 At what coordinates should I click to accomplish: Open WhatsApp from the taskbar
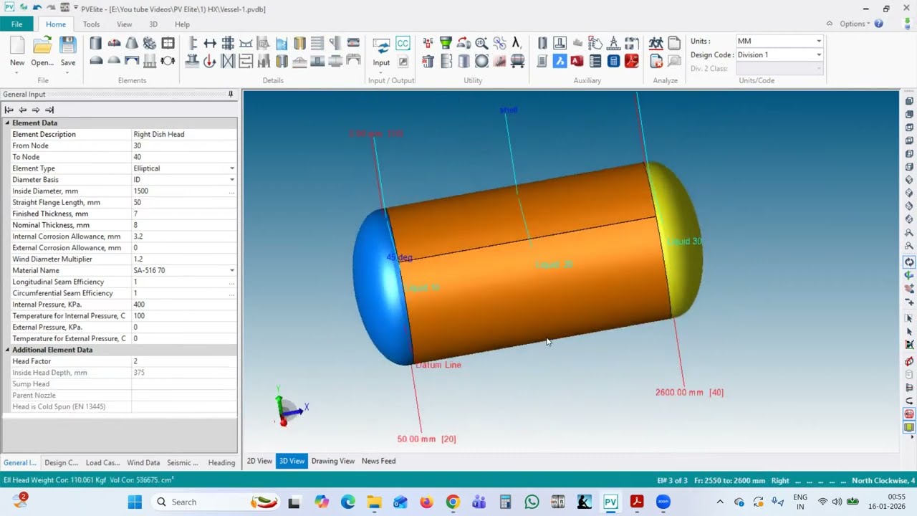532,502
